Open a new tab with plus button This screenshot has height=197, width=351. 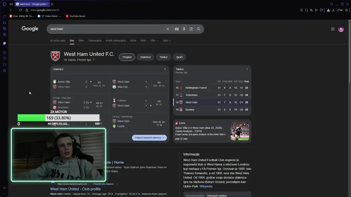pyautogui.click(x=52, y=4)
